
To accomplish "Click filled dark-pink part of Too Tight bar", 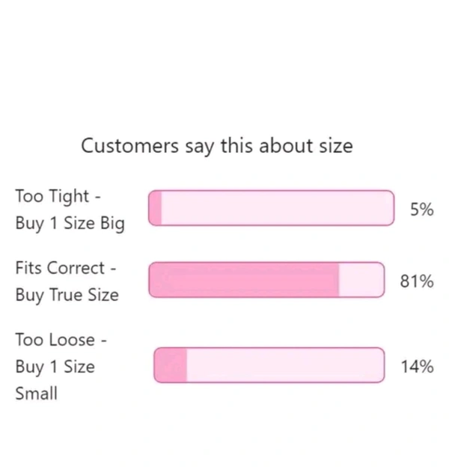I will pos(156,208).
